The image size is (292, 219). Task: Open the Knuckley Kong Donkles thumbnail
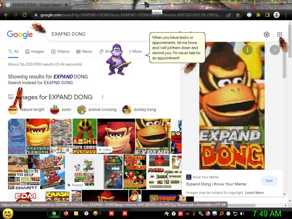(135, 172)
